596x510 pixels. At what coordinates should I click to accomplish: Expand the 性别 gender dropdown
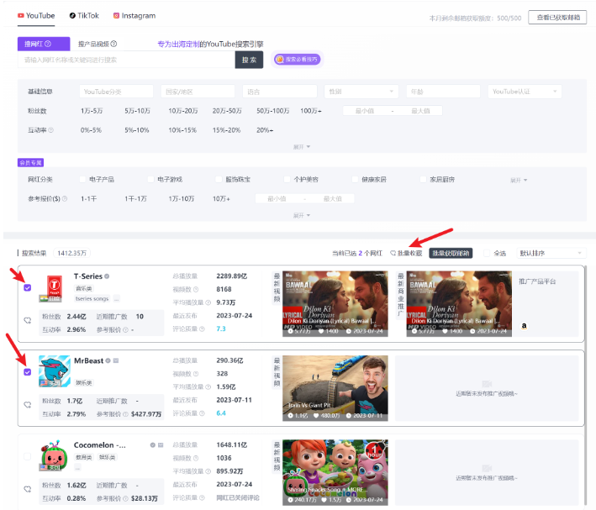[361, 92]
